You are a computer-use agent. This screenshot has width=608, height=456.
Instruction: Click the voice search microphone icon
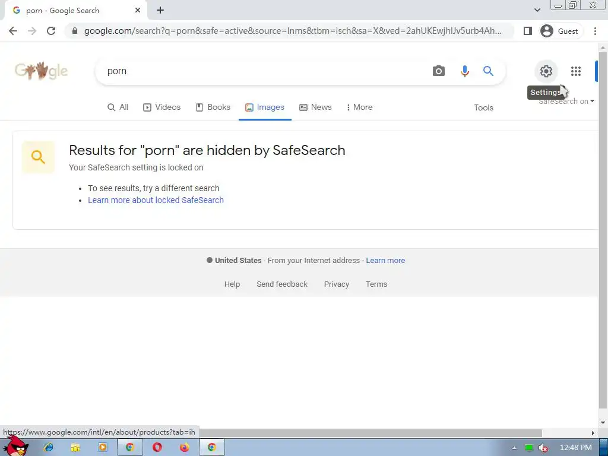click(464, 71)
